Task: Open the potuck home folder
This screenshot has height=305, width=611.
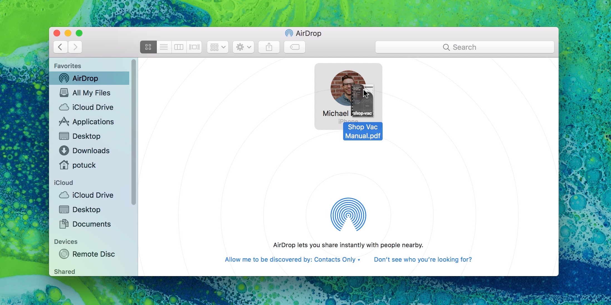Action: (84, 165)
